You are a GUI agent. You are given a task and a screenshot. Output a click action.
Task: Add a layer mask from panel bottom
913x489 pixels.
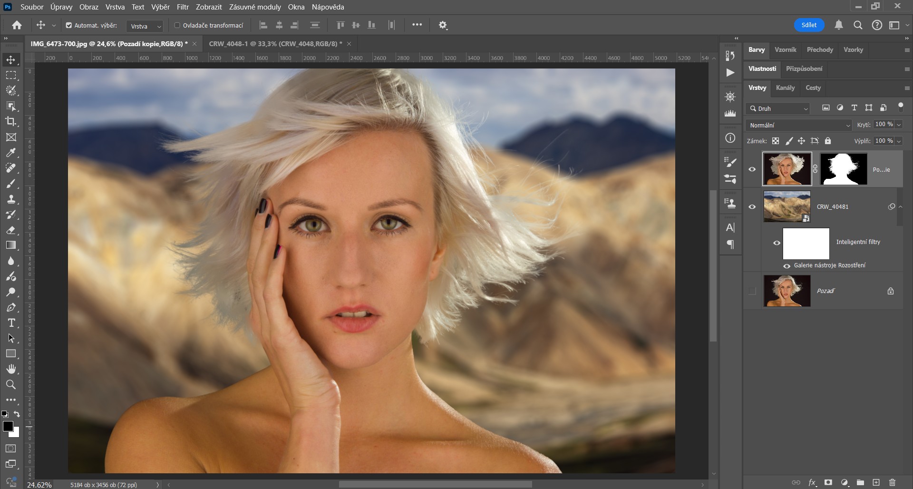click(x=828, y=482)
